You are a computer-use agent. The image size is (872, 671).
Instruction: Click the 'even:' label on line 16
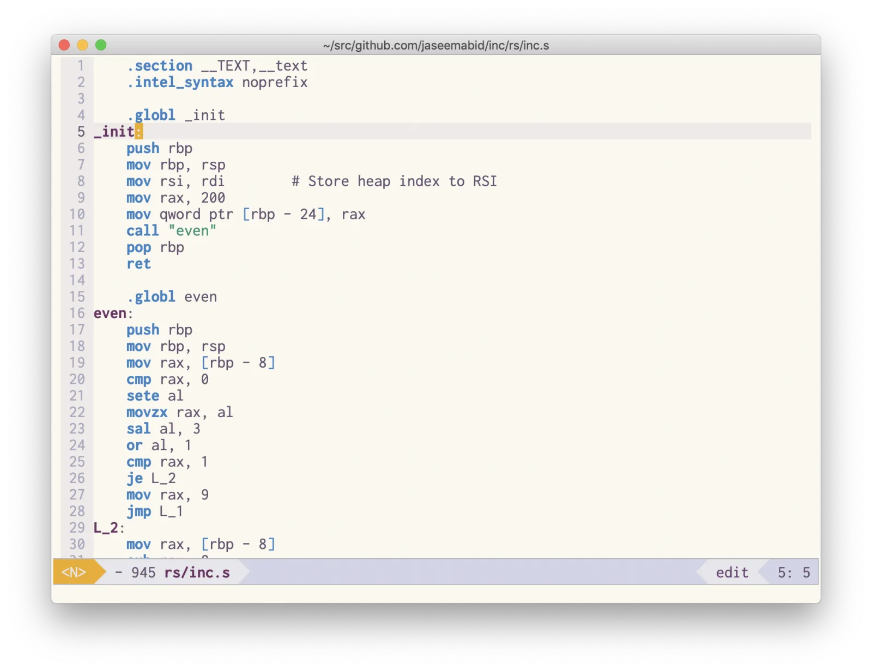point(113,314)
